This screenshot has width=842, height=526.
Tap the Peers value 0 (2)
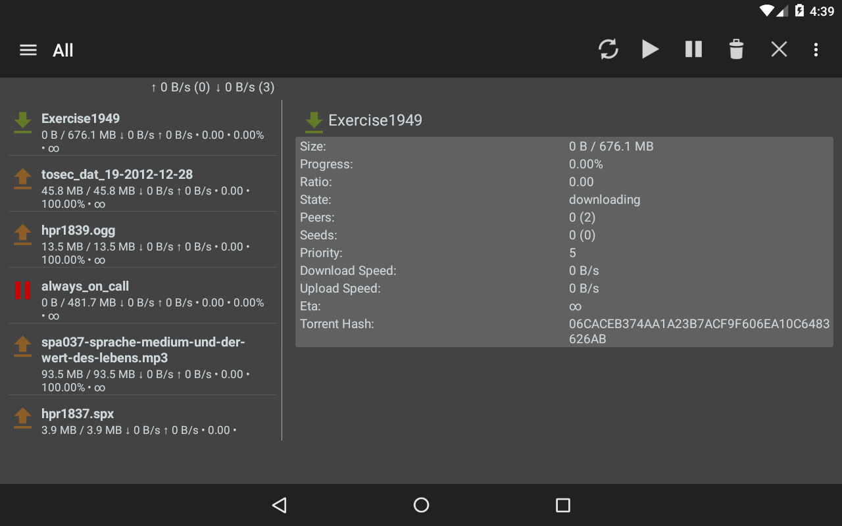coord(582,218)
